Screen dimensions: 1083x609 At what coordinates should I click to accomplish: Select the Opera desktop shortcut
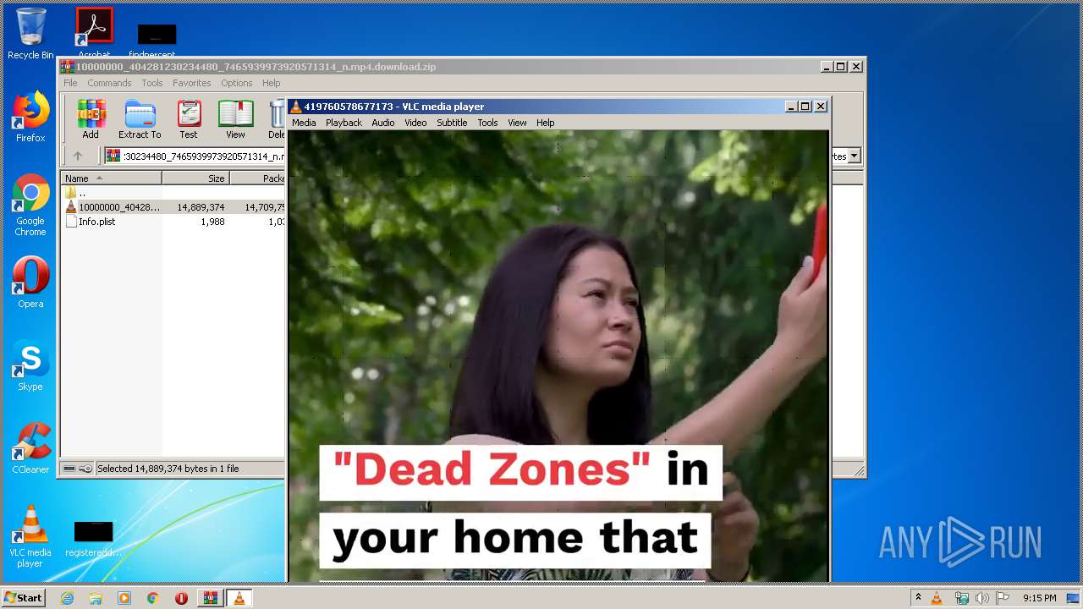[30, 283]
